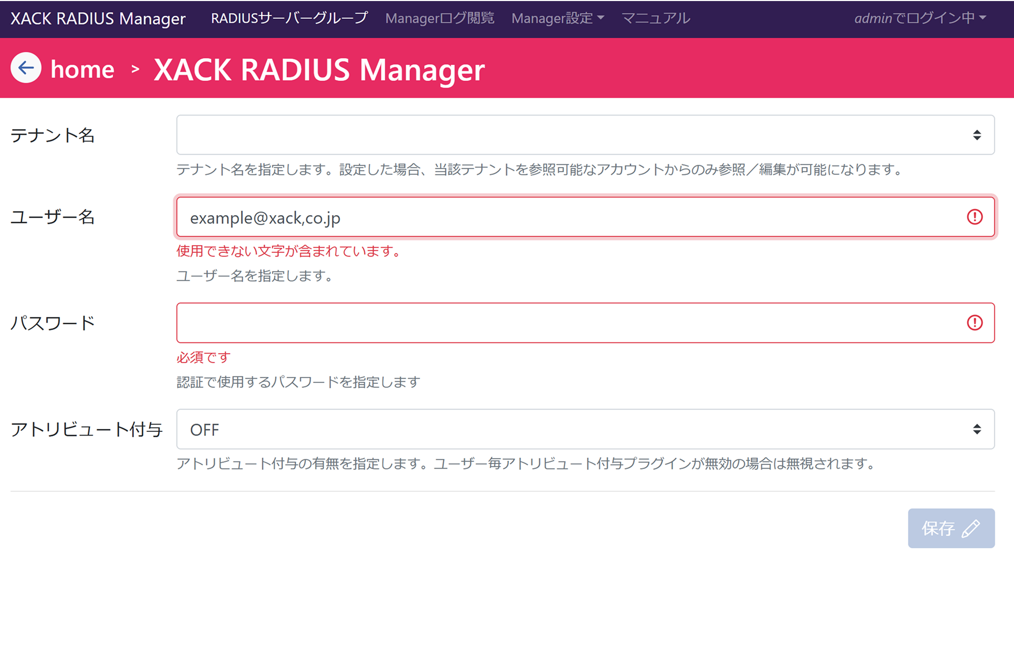Open Managerログ閲覧 in the navbar
Viewport: 1014px width, 661px height.
(x=440, y=18)
